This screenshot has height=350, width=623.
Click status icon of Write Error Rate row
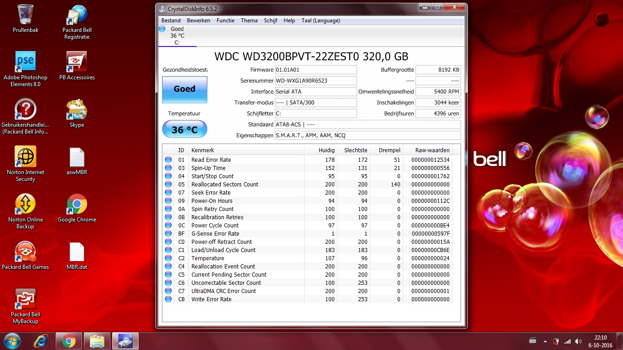coord(168,299)
